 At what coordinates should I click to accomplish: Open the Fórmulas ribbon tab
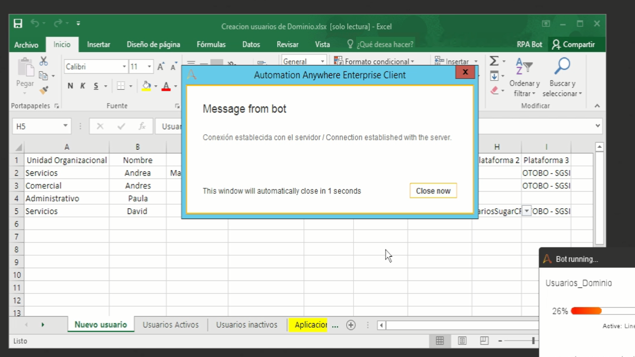point(211,45)
